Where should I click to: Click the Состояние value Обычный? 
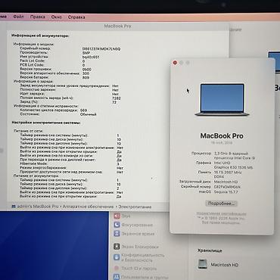point(88,114)
